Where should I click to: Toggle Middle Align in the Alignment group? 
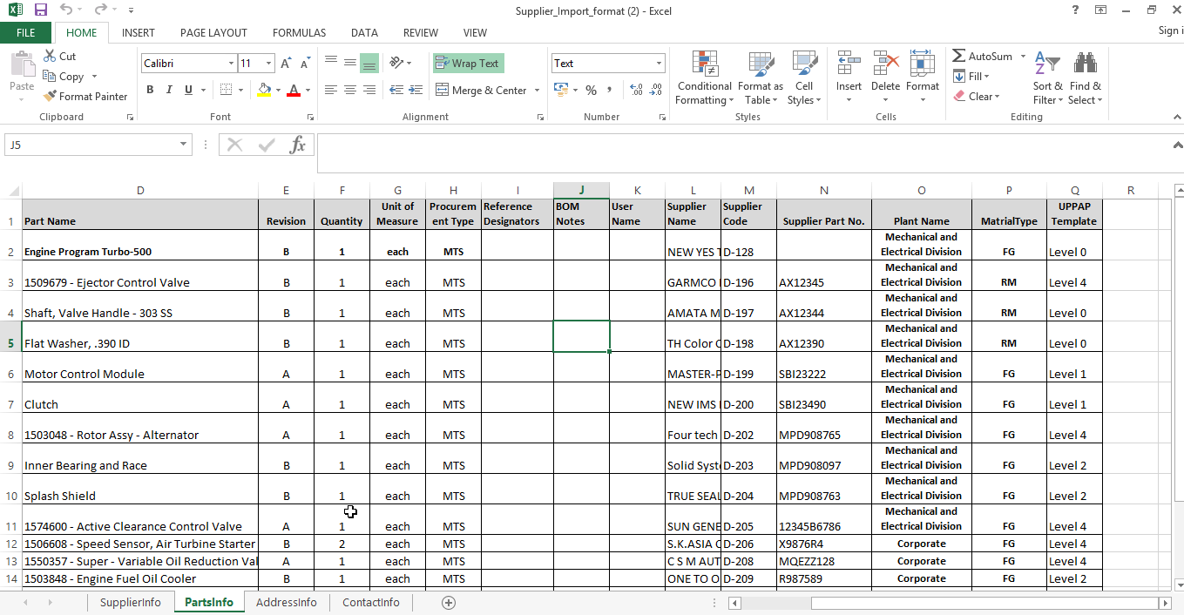pos(350,63)
